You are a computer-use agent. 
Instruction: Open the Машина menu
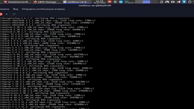(5, 9)
